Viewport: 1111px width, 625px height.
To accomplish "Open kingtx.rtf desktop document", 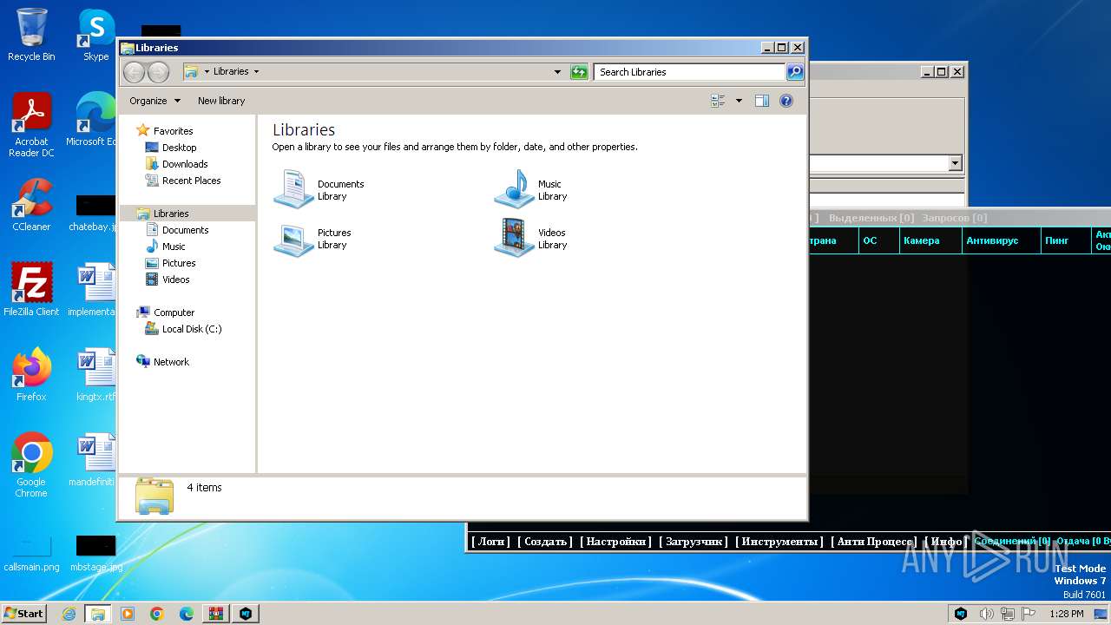I will click(x=95, y=374).
